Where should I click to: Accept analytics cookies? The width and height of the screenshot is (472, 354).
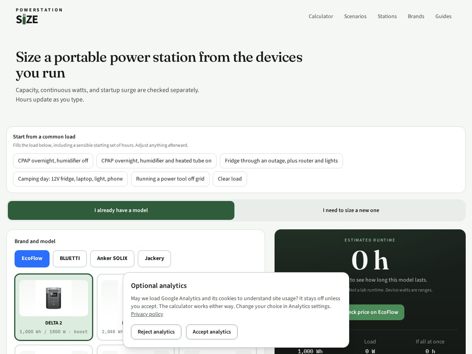point(212,332)
